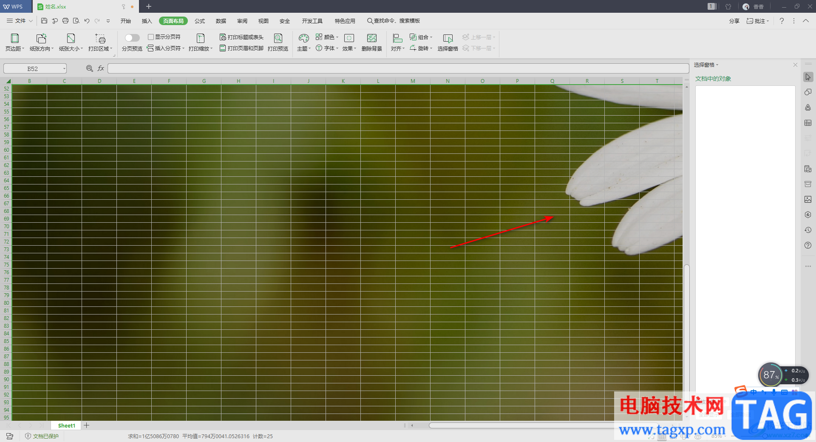The image size is (816, 442).
Task: Switch to the 插入 tab
Action: 147,21
